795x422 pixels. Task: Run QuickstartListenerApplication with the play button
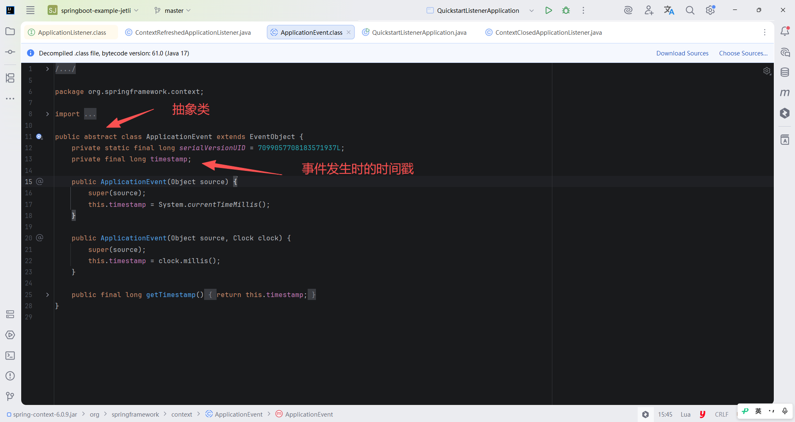click(549, 10)
